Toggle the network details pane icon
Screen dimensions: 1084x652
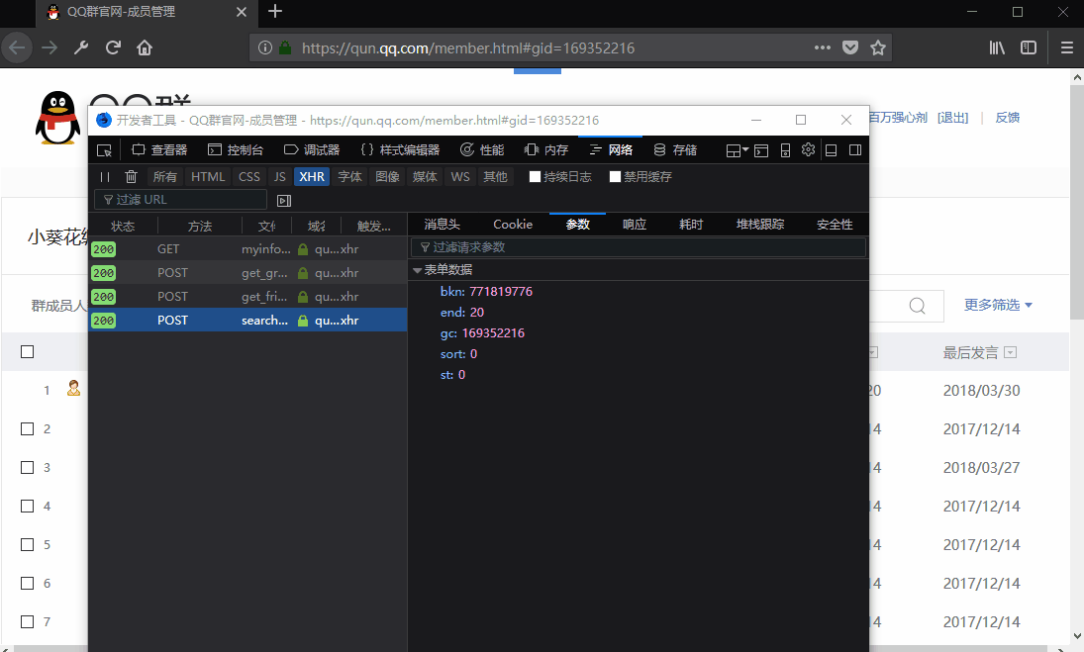[284, 200]
